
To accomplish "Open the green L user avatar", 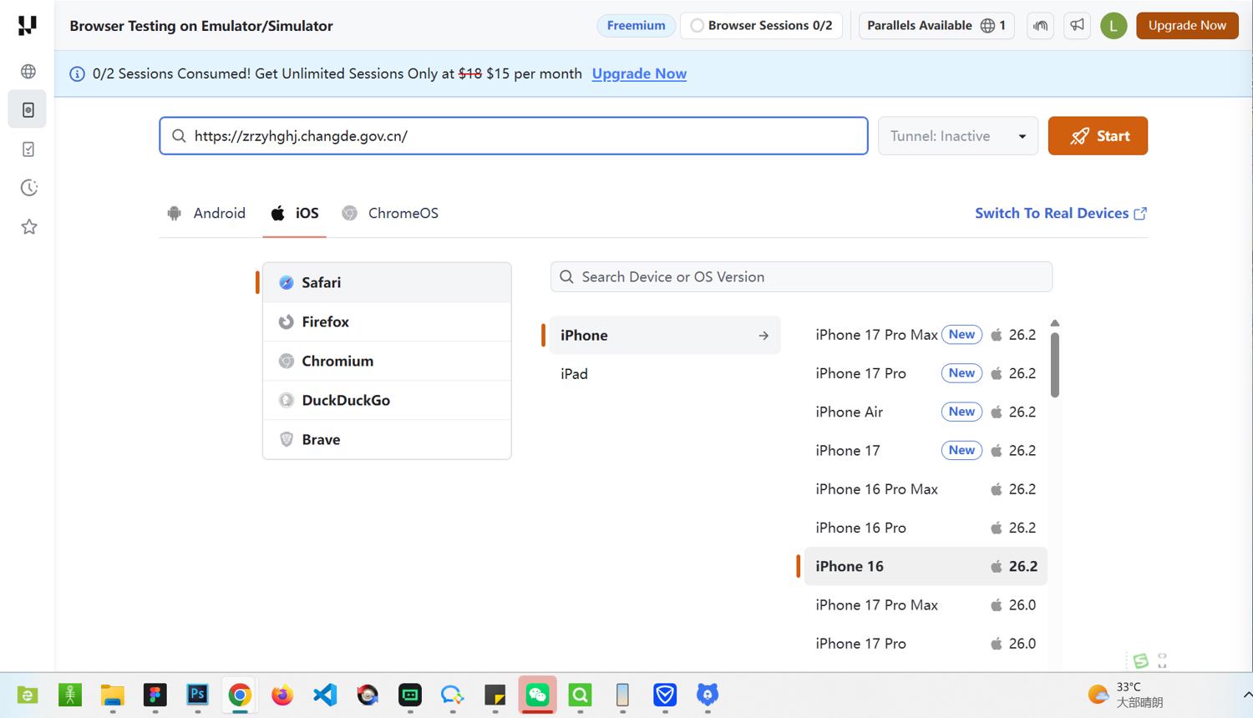I will [1113, 26].
